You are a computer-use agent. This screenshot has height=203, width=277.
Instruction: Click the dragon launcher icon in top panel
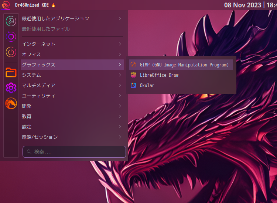tap(6, 5)
